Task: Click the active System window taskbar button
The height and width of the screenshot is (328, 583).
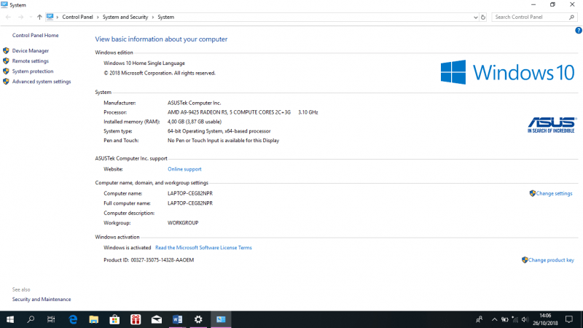Action: (x=221, y=319)
